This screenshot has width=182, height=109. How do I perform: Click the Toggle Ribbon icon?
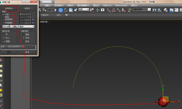point(171,10)
